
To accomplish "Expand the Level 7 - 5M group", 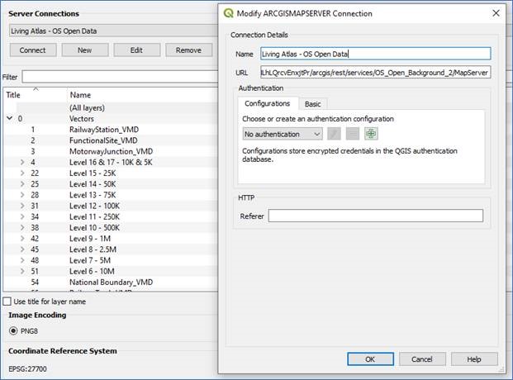I will (x=22, y=260).
